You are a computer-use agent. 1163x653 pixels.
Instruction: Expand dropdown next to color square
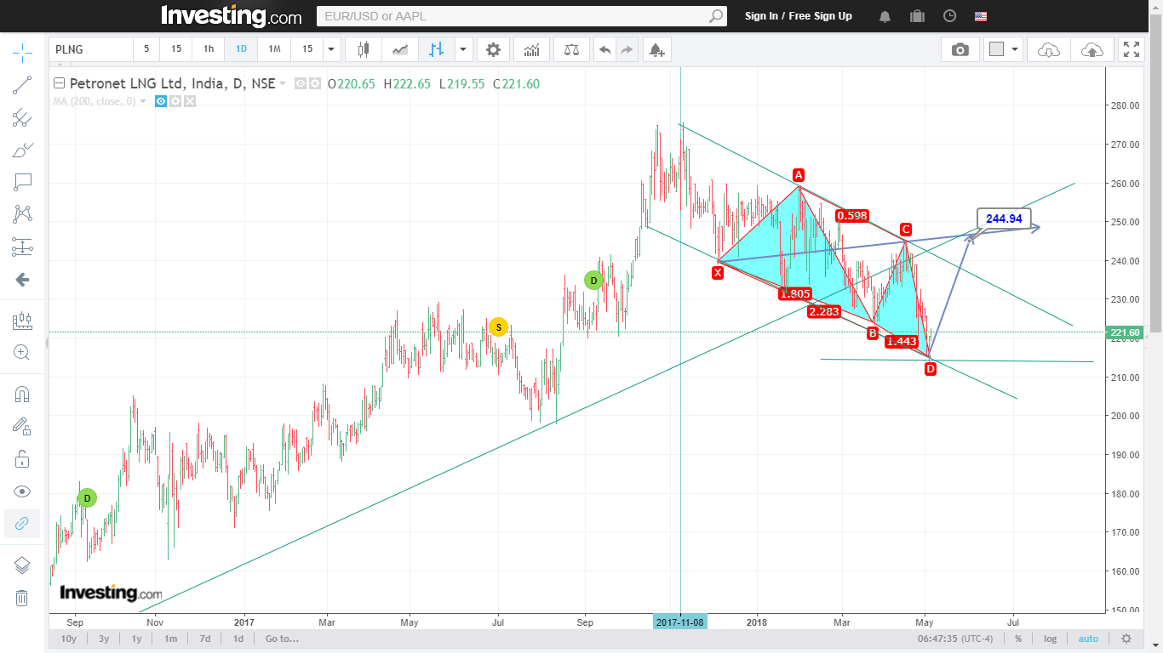[x=1015, y=49]
